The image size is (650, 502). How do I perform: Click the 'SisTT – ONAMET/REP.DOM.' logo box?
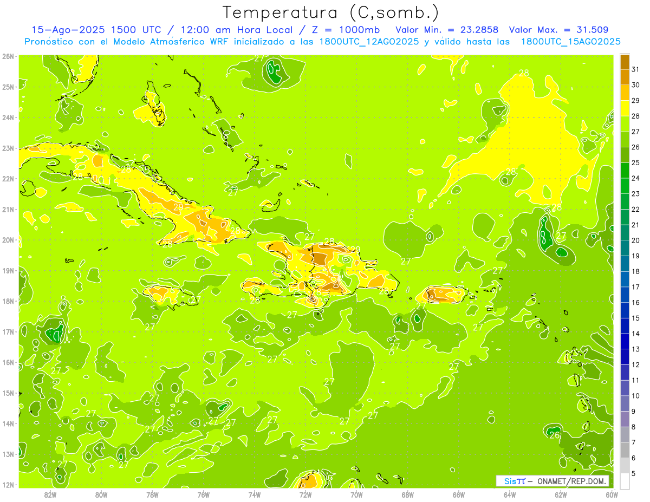point(552,481)
